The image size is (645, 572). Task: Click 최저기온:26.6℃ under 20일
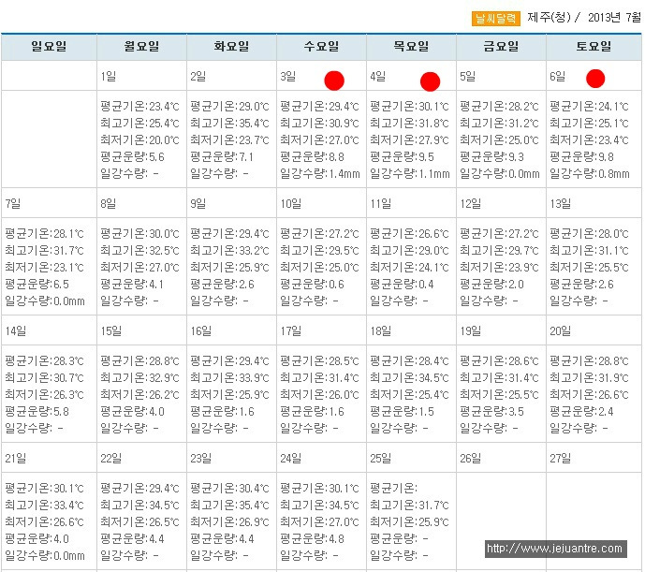(x=589, y=394)
